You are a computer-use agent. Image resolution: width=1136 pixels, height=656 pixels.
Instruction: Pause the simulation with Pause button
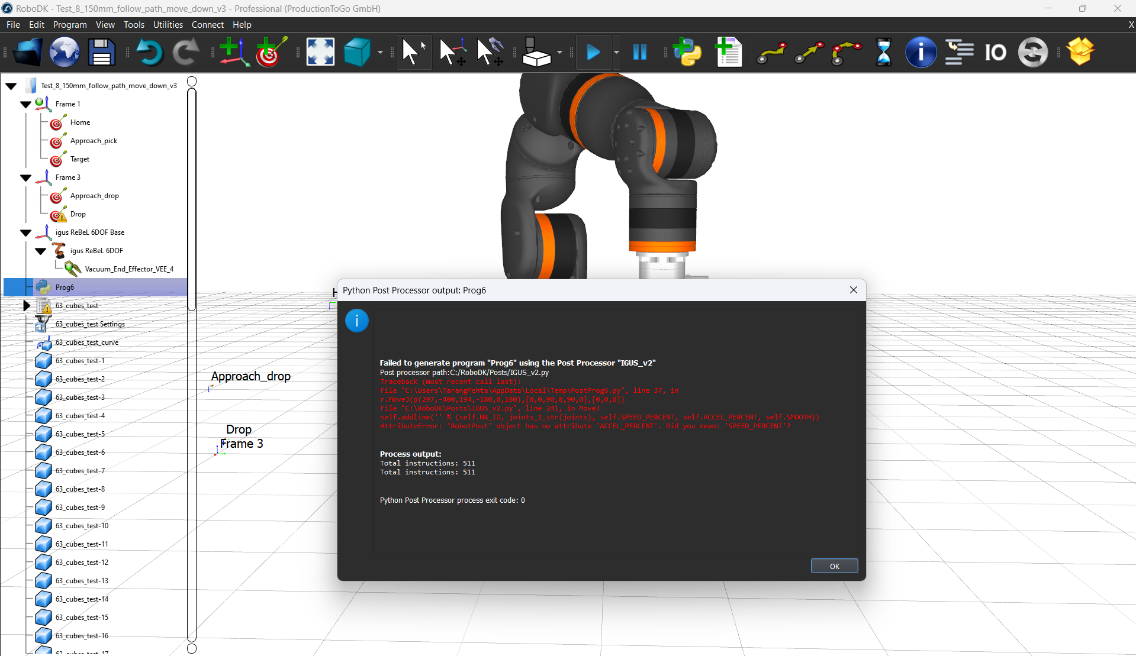point(639,53)
